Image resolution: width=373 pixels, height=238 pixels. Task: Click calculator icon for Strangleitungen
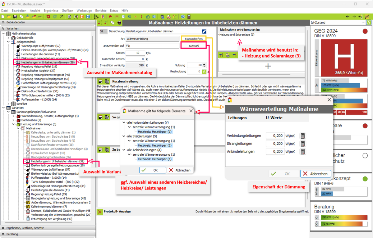(x=302, y=144)
